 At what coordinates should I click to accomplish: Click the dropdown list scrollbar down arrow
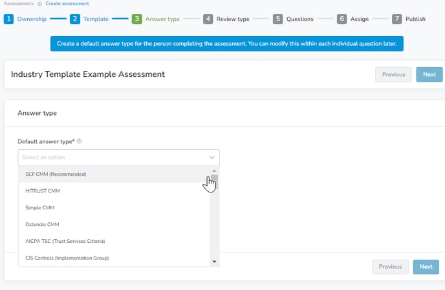(x=214, y=262)
